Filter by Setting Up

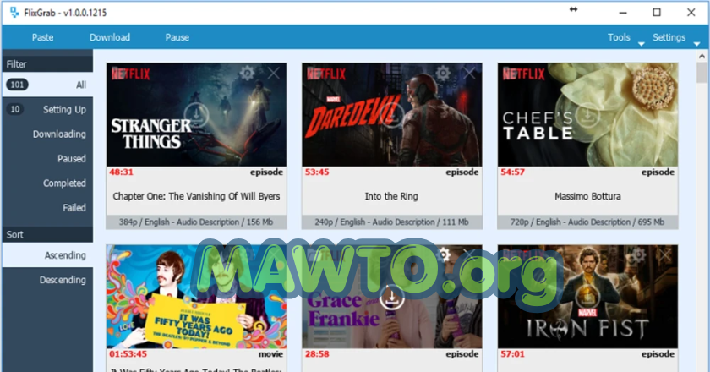[x=47, y=109]
